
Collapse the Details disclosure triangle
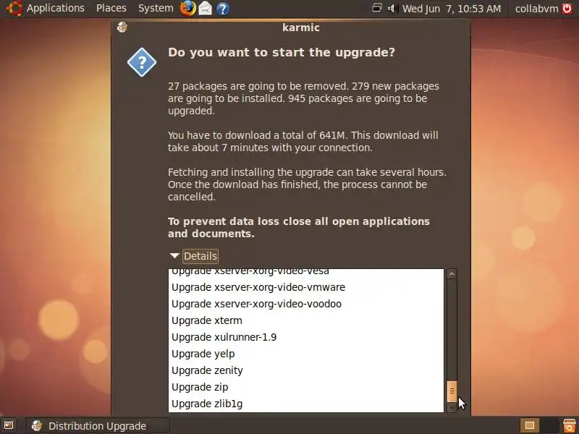pos(174,255)
